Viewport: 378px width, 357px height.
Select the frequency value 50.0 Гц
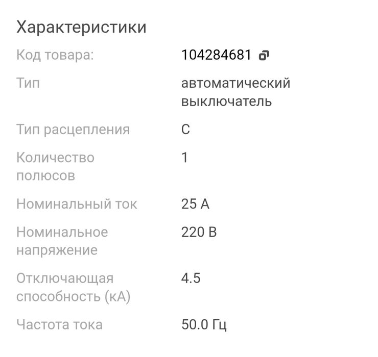tap(204, 324)
